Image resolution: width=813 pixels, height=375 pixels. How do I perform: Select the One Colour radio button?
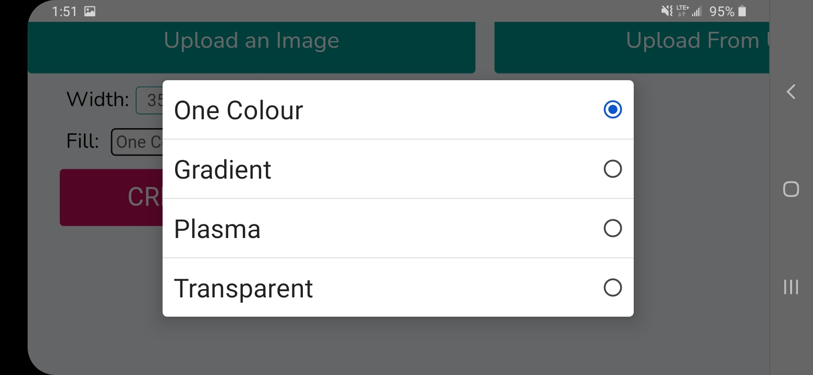[612, 110]
